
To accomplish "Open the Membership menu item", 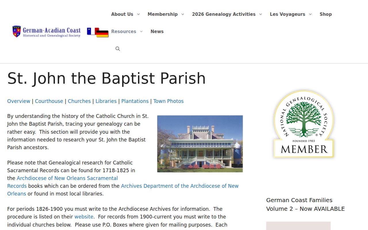I will (x=163, y=14).
